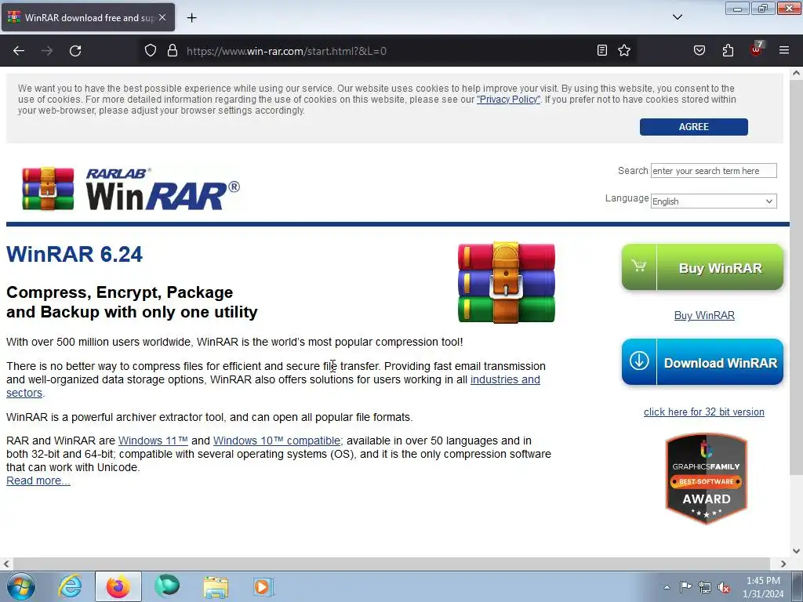Launch Internet Explorer from the taskbar
Viewport: 803px width, 602px height.
click(70, 586)
